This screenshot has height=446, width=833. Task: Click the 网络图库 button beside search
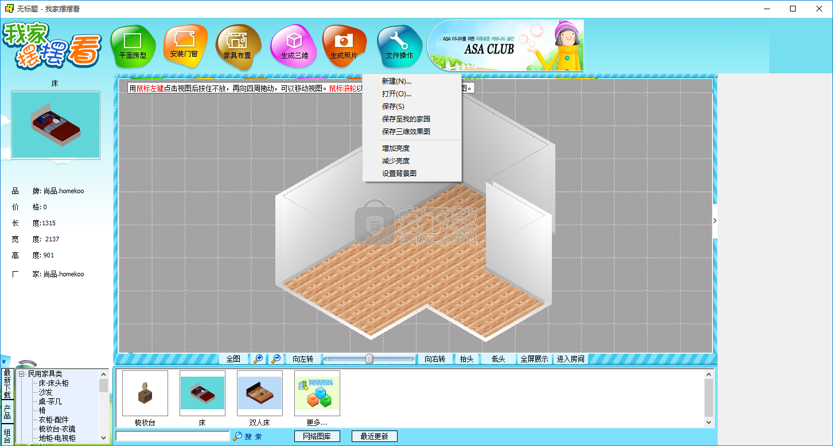pos(317,436)
